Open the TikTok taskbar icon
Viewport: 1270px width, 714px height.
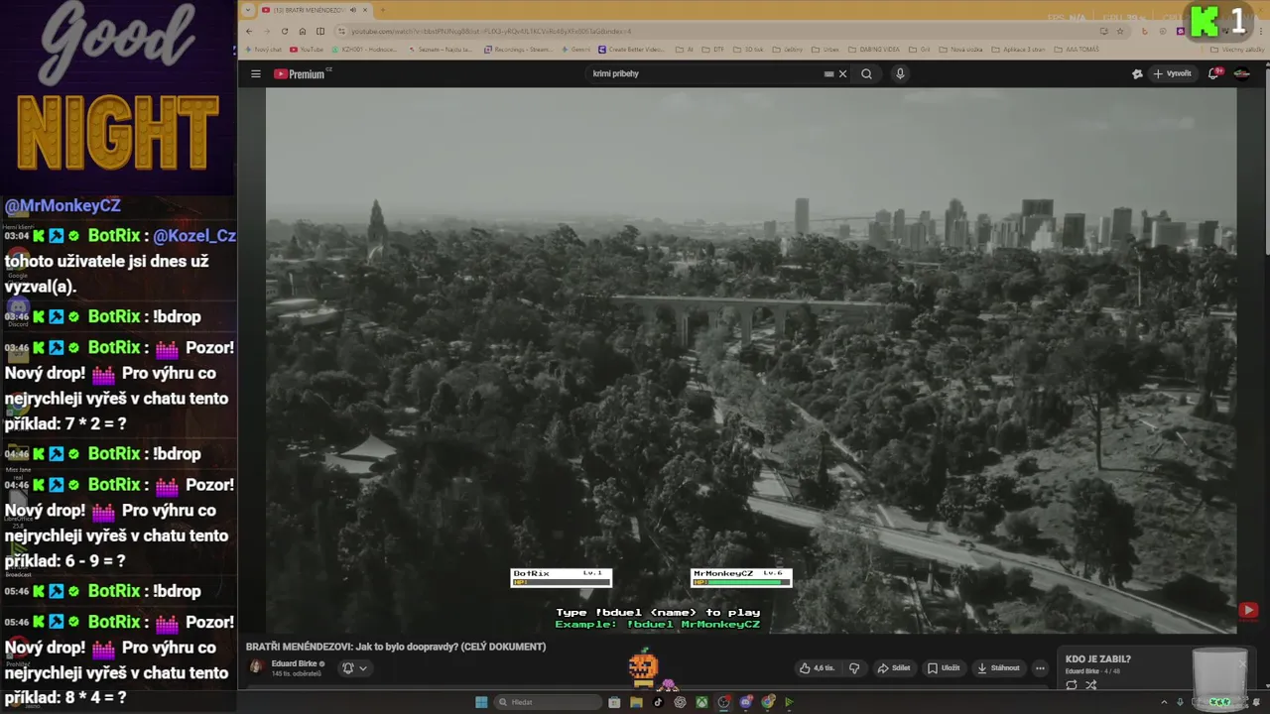(658, 702)
